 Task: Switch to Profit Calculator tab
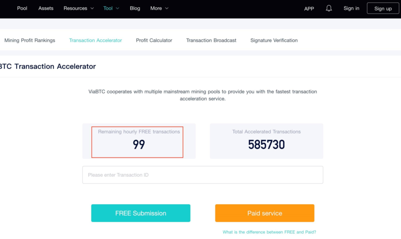(154, 41)
